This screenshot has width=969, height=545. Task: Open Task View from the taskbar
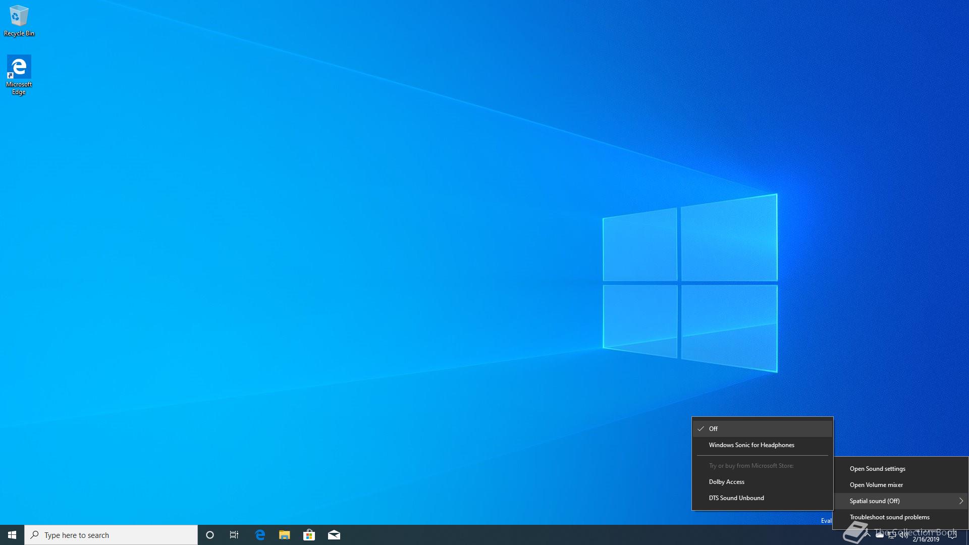234,535
